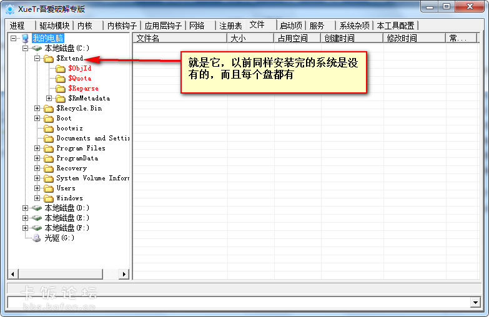Click the $Extend folder icon

point(49,59)
